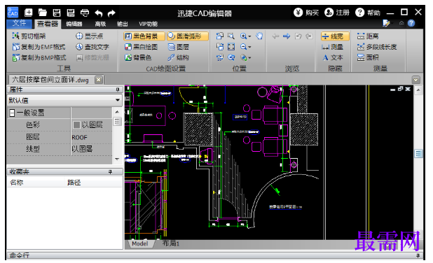Click the zoom previous magnifier icon
433x263 pixels.
[231, 57]
